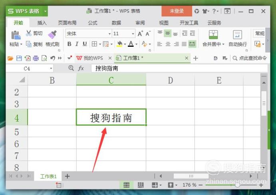
Task: Open the help question mark icon
Action: [x=214, y=11]
